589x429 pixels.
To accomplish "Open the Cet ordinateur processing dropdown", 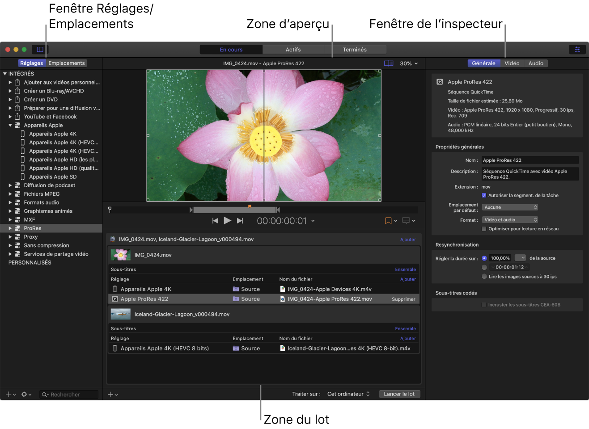I will tap(348, 394).
